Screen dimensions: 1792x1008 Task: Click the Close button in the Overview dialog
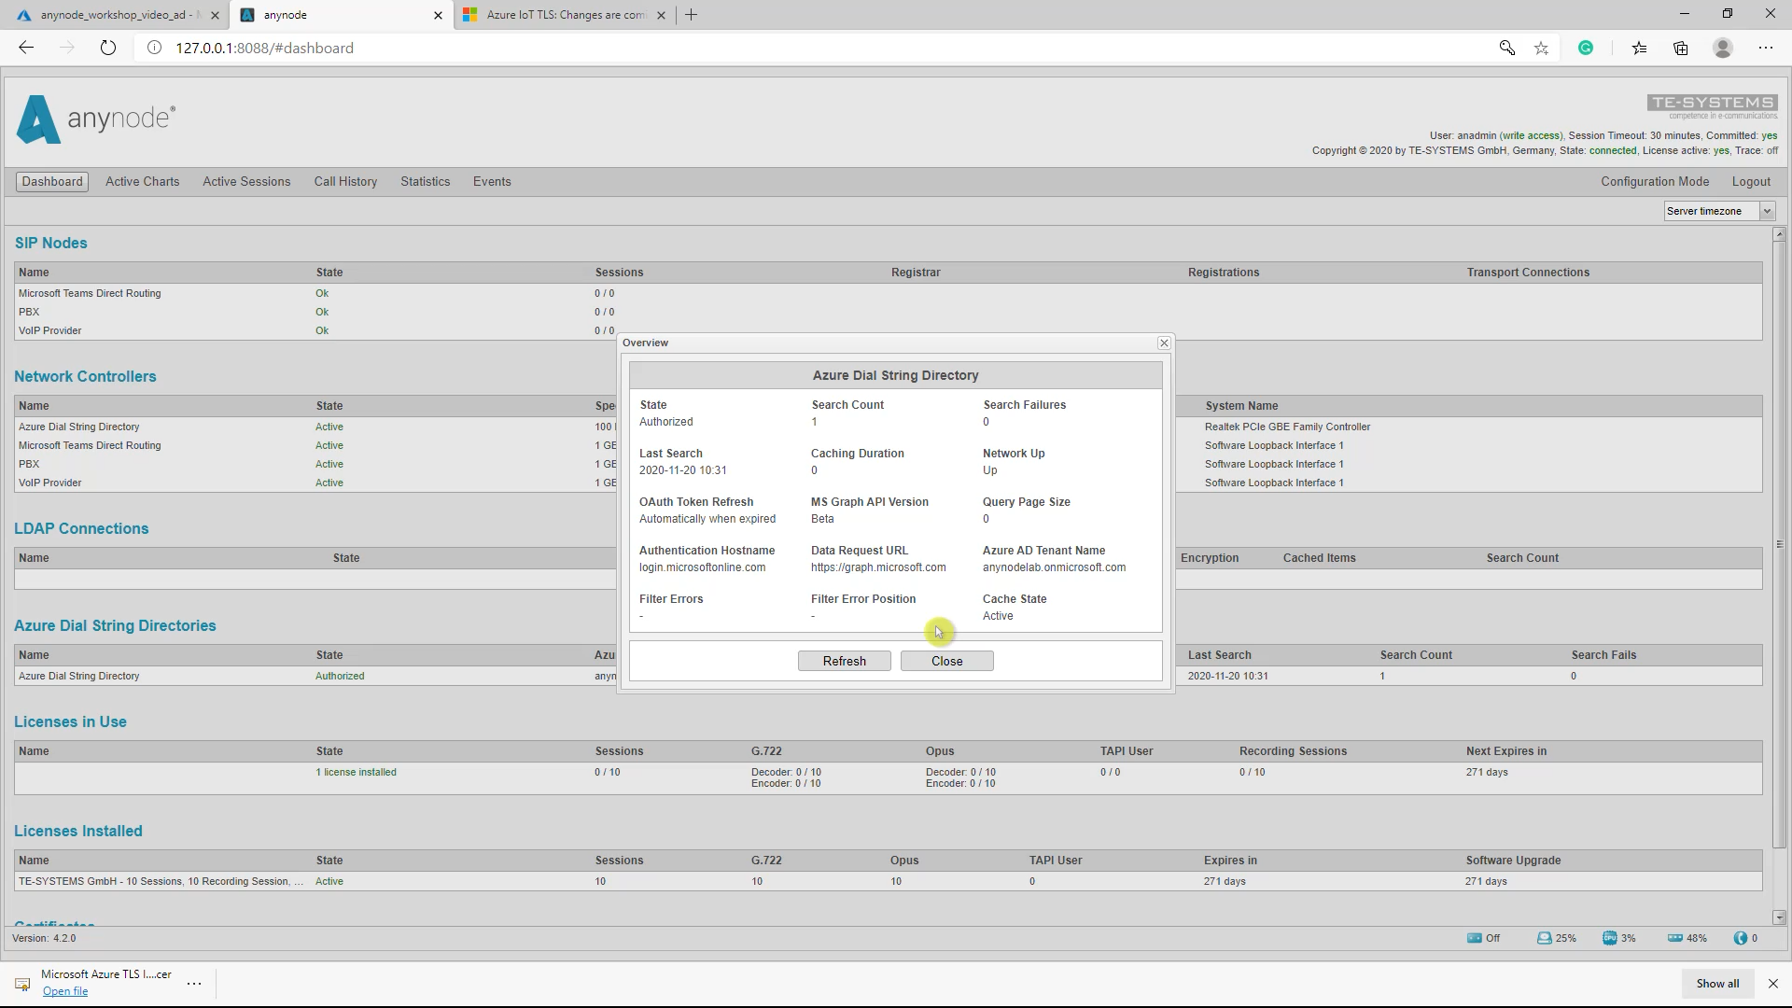(x=947, y=661)
